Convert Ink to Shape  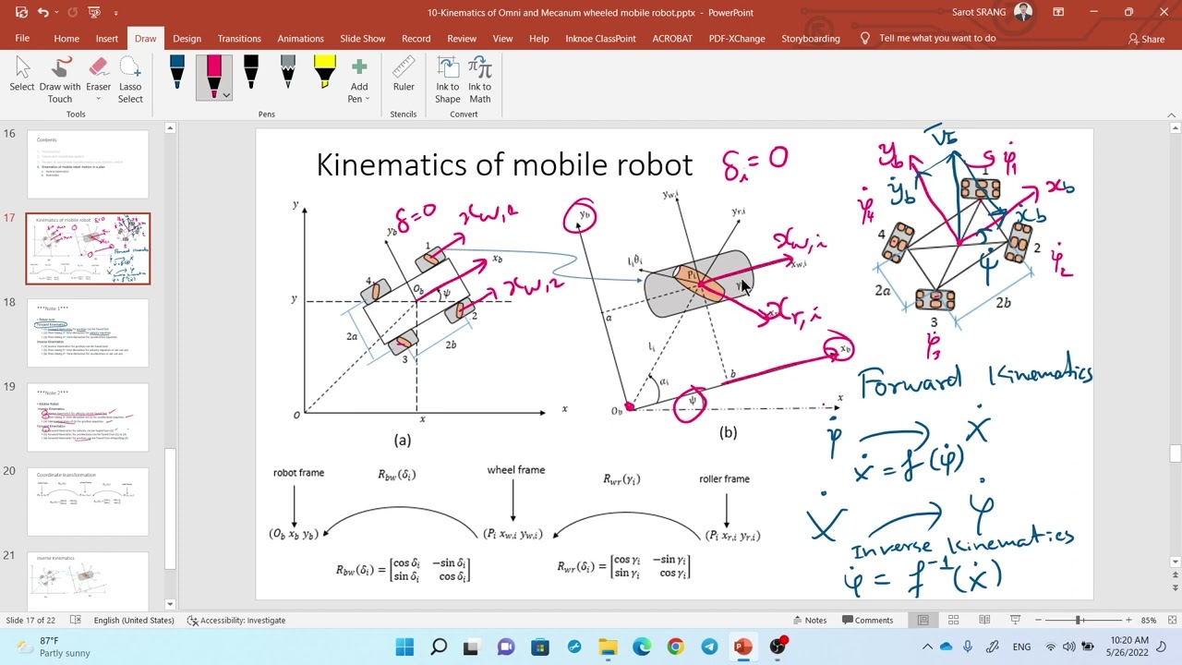[448, 80]
